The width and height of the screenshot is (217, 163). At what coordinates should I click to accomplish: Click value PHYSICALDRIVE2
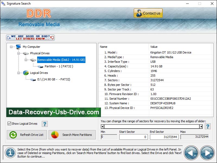162,108
